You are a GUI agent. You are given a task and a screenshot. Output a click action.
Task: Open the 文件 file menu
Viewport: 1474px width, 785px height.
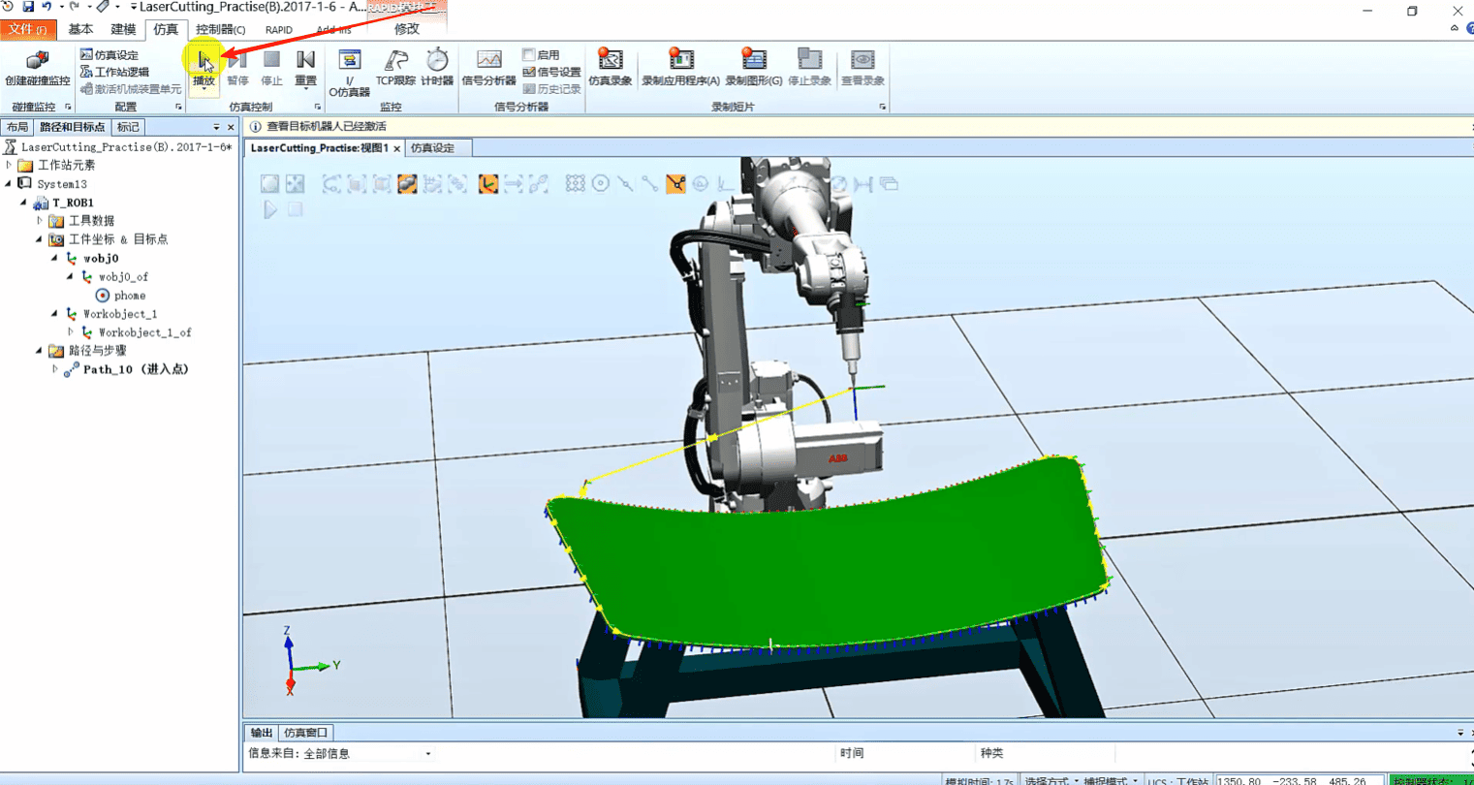tap(27, 29)
